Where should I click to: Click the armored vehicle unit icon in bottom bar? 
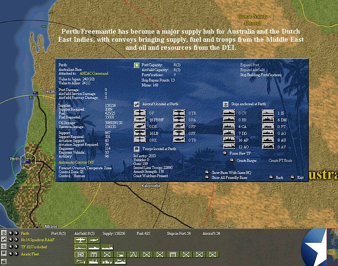[x=120, y=255]
